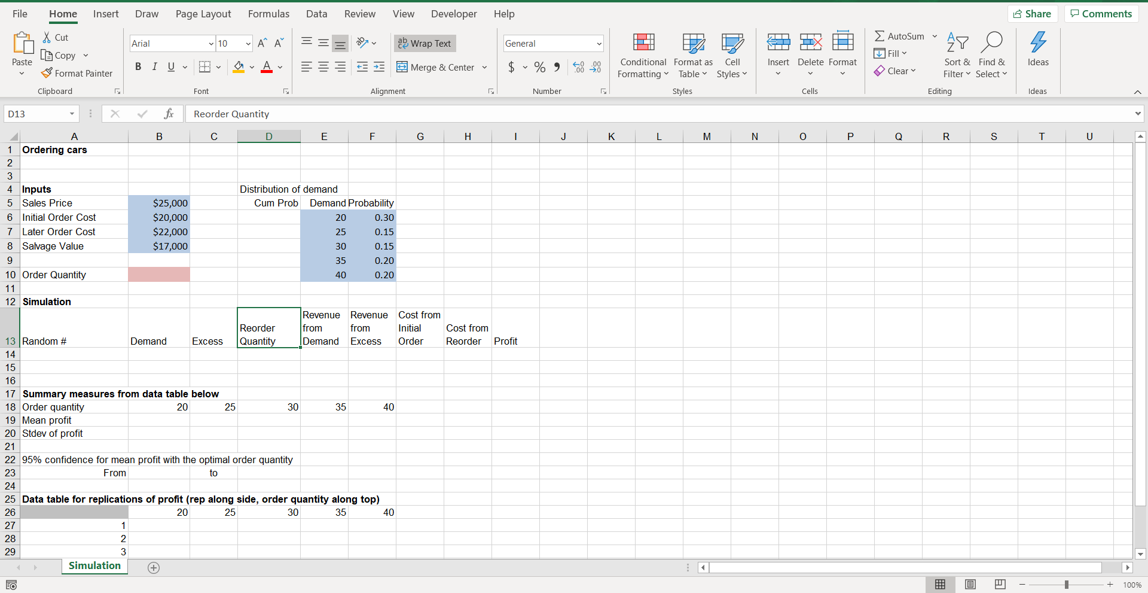Expand the formula bar
1148x593 pixels.
pos(1137,114)
